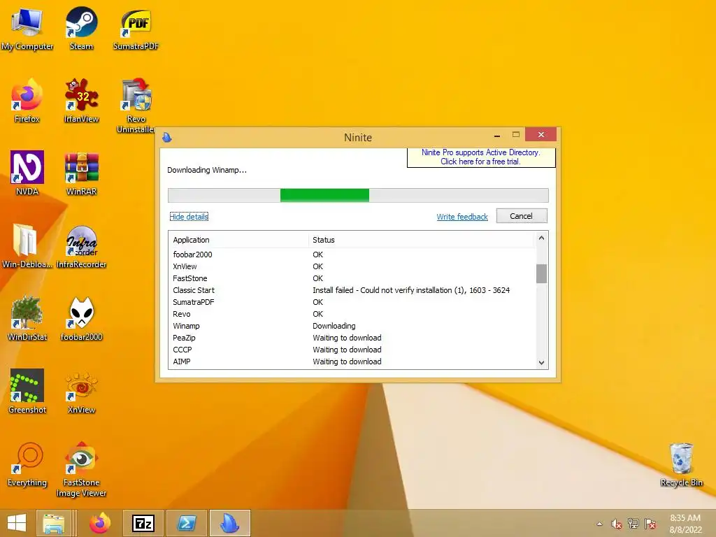This screenshot has height=537, width=716.
Task: Select the FastStone row in list
Action: tap(352, 278)
